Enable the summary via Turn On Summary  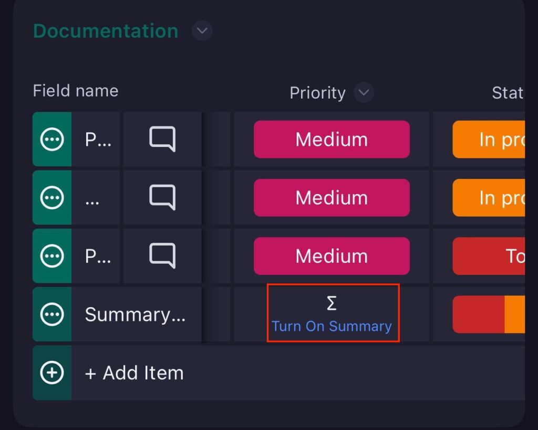333,326
